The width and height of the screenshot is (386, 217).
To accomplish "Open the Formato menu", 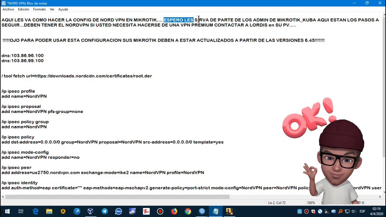I will (40, 9).
